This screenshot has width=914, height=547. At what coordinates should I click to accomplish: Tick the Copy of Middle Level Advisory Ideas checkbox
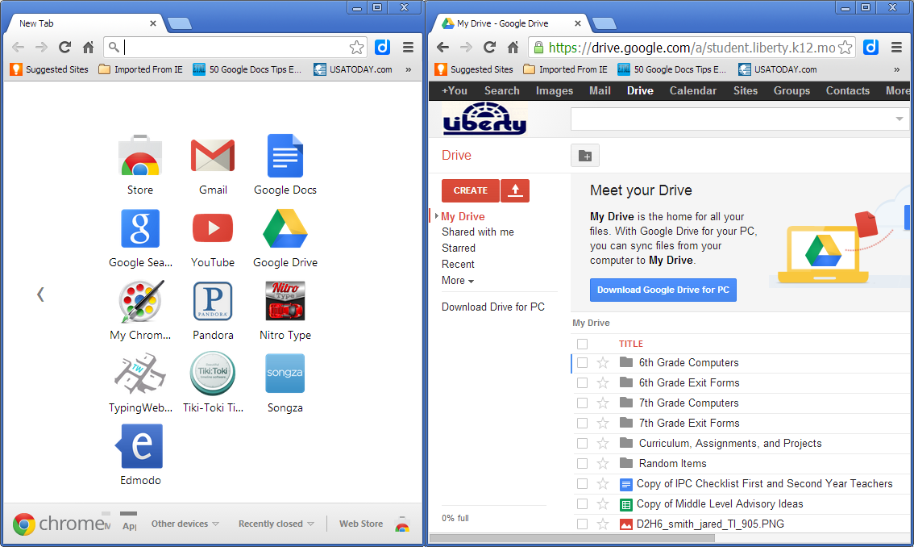[582, 503]
